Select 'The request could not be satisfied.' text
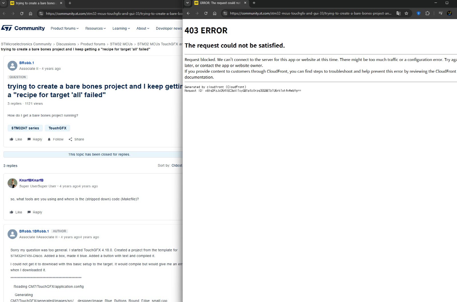This screenshot has height=302, width=457. (235, 46)
